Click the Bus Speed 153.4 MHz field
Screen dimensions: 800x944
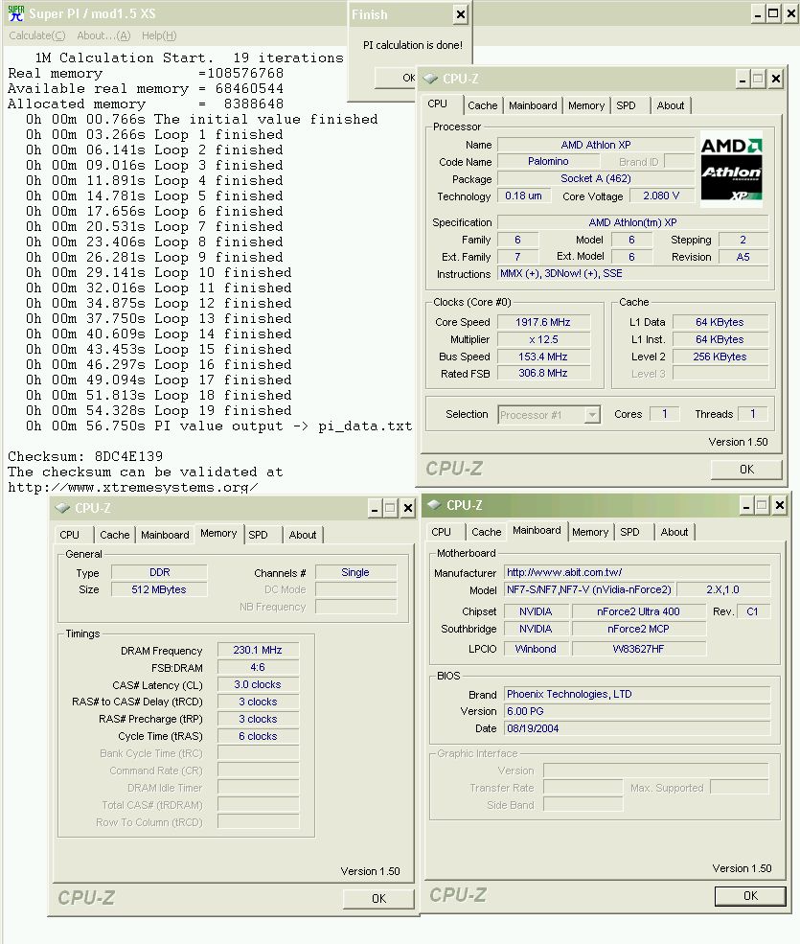tap(543, 357)
